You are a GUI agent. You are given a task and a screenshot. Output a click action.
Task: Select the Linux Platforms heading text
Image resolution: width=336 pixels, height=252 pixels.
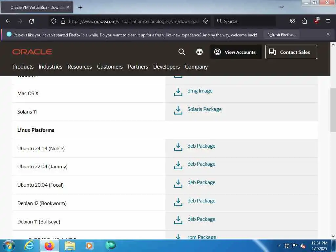tap(36, 130)
